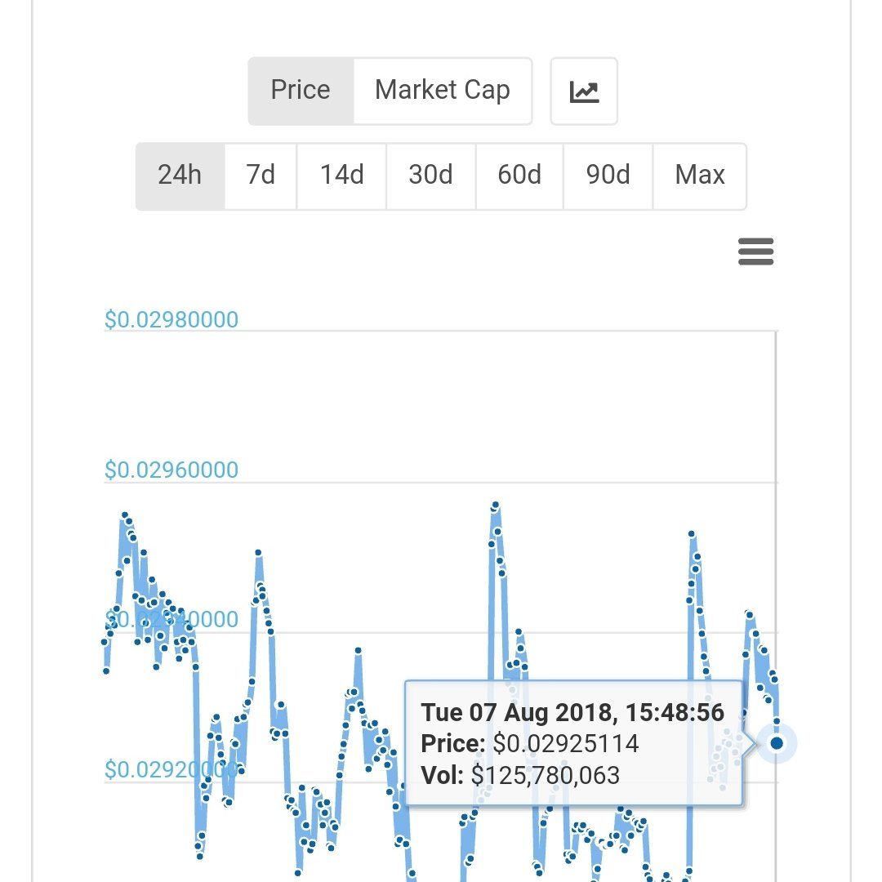Select the Price tab
Viewport: 882px width, 882px height.
pos(301,91)
